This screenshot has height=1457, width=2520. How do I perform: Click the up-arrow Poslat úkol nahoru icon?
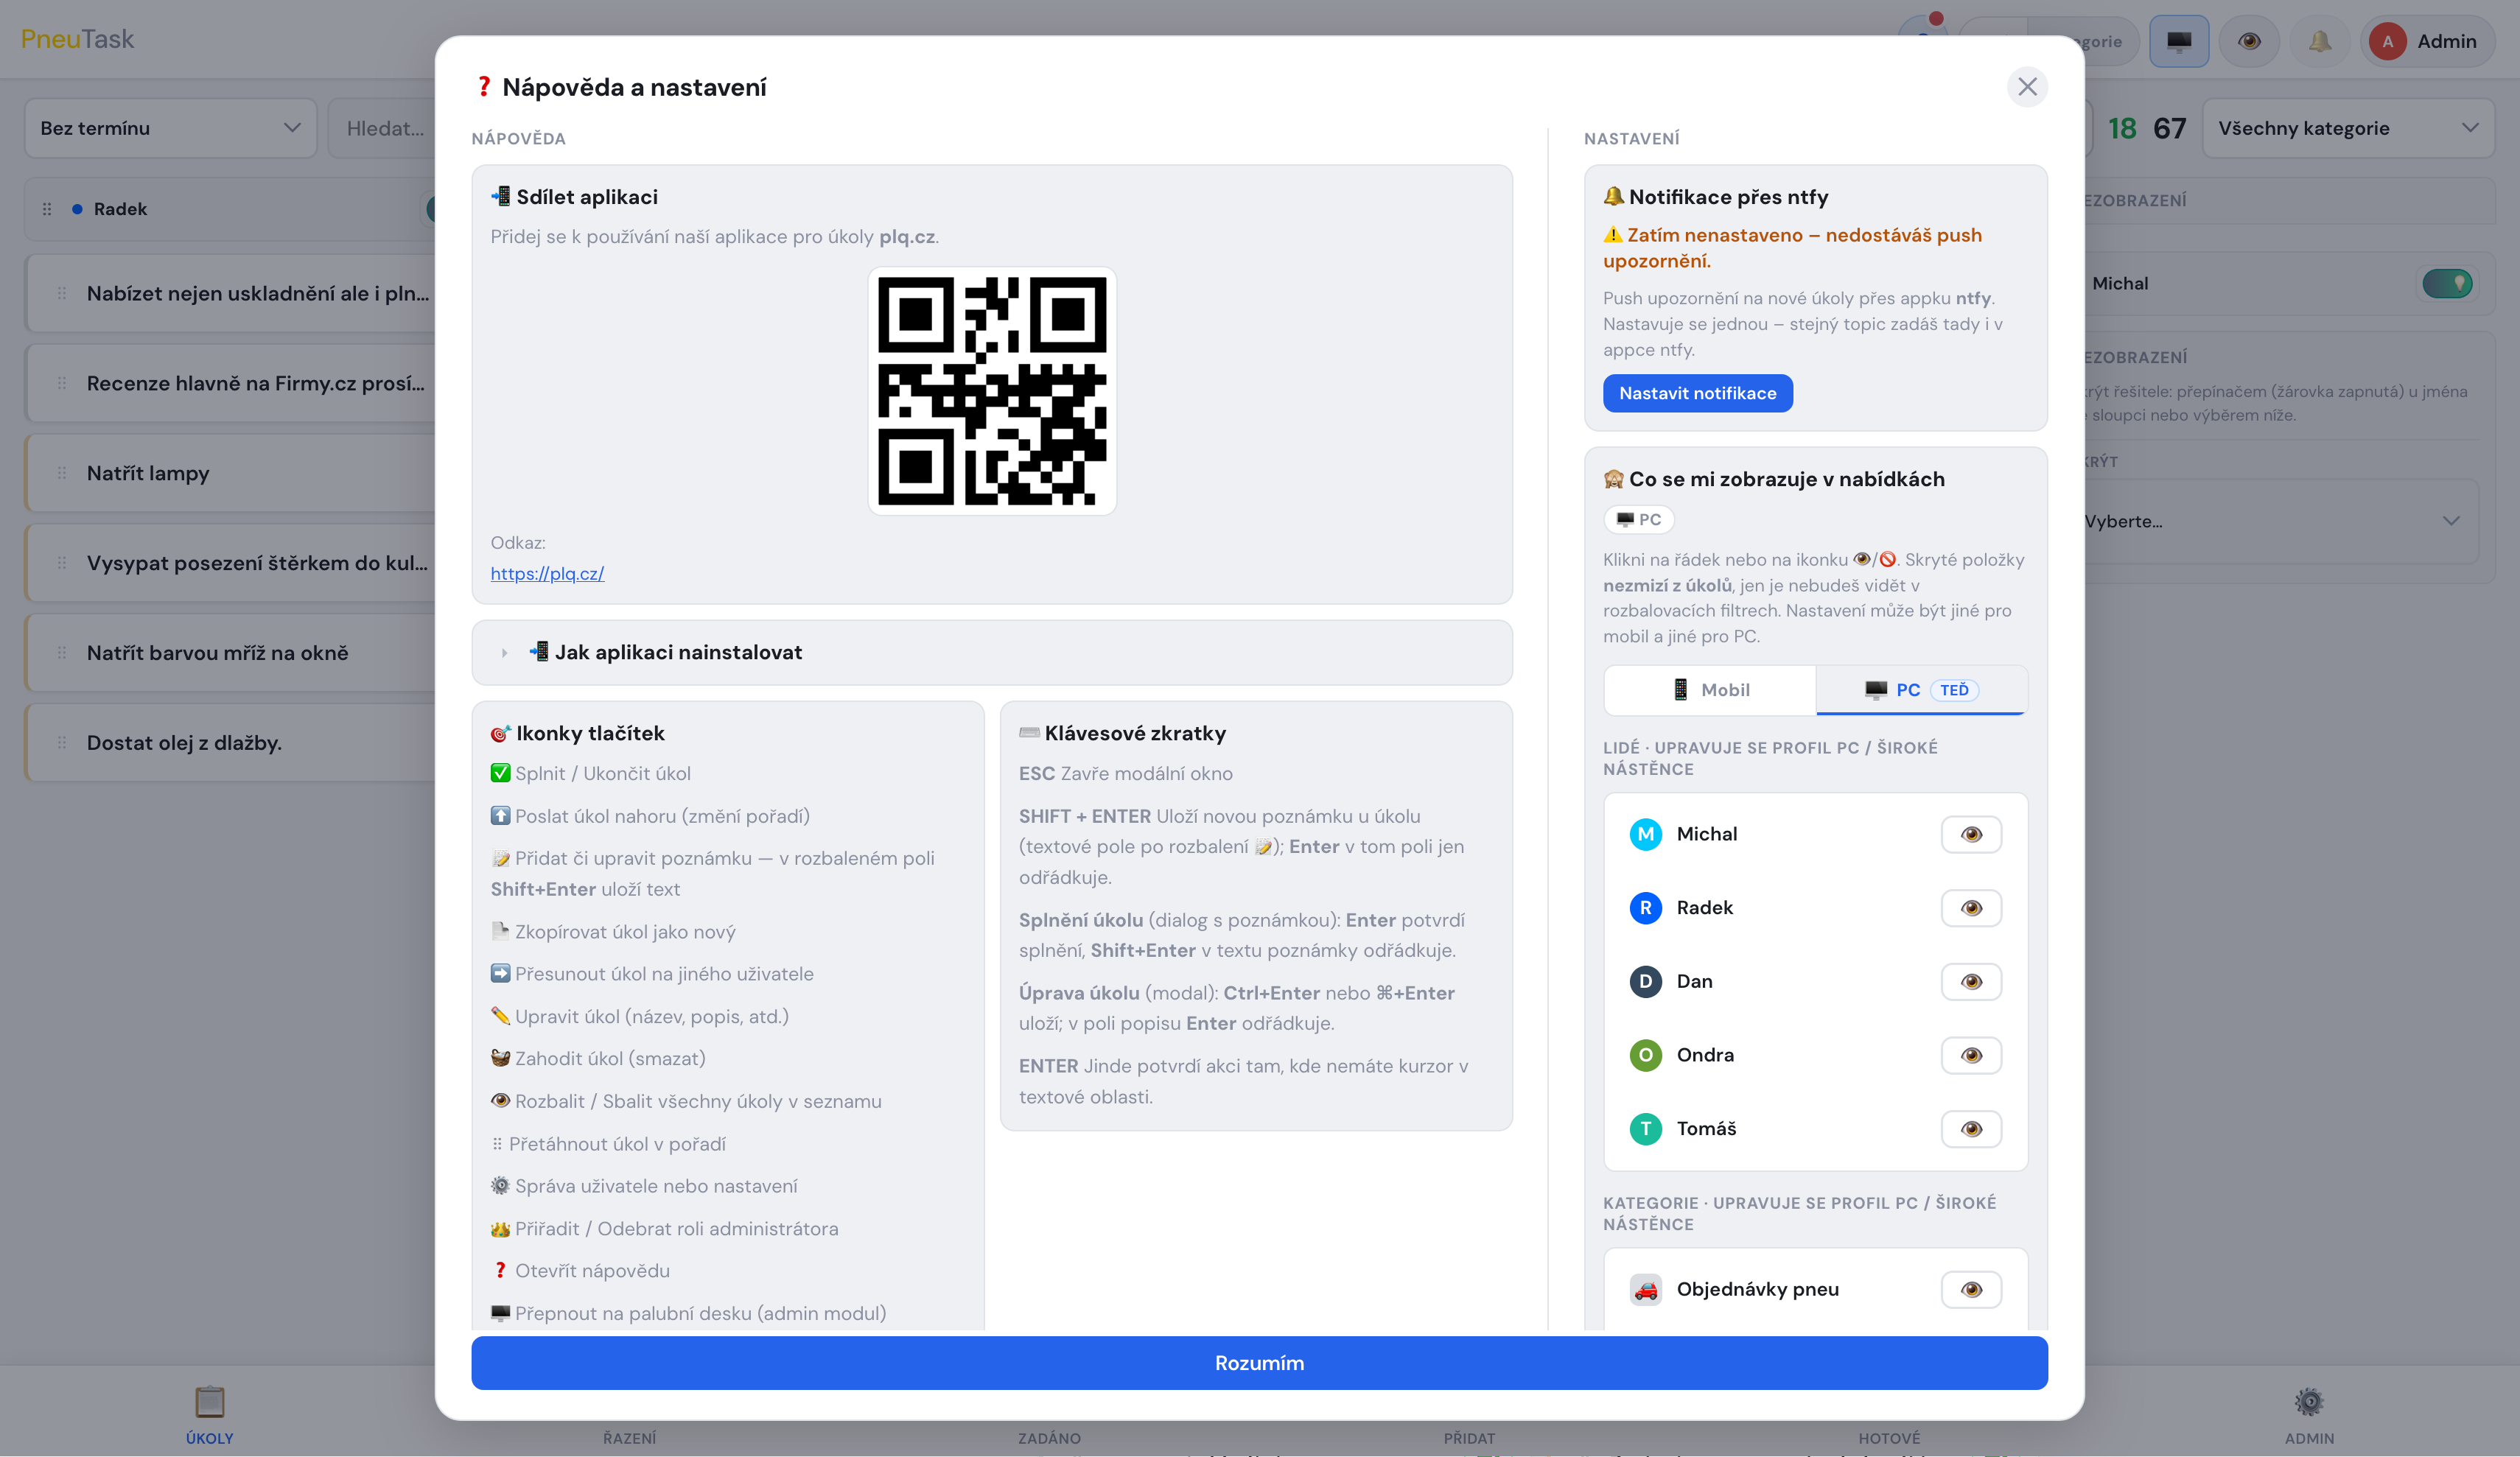[x=501, y=816]
